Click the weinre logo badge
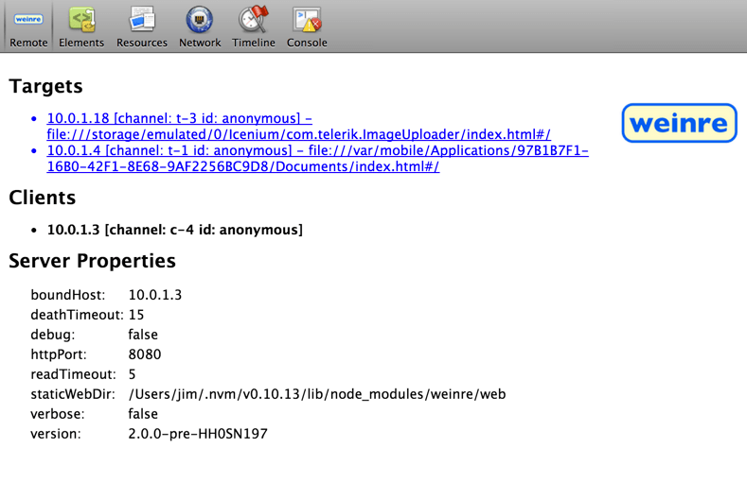This screenshot has height=483, width=747. coord(680,123)
